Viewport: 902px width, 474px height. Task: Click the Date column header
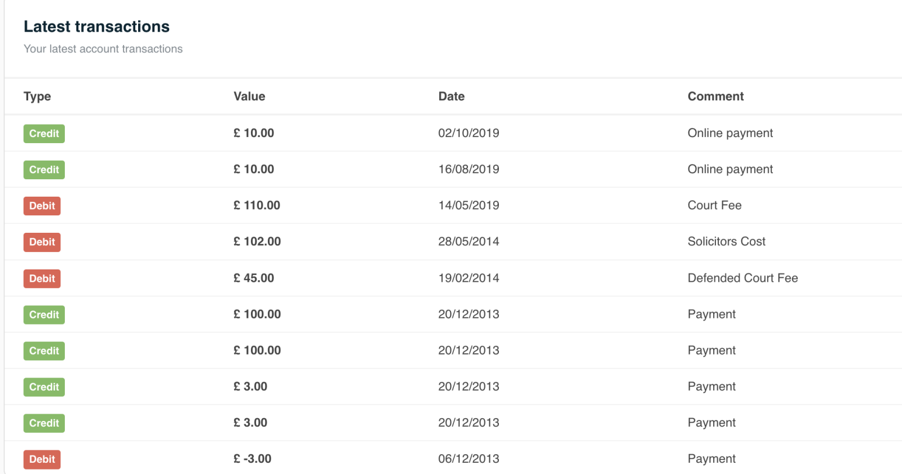[451, 96]
